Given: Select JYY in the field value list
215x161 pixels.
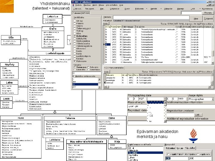Looking at the screenshot, I should (85, 87).
